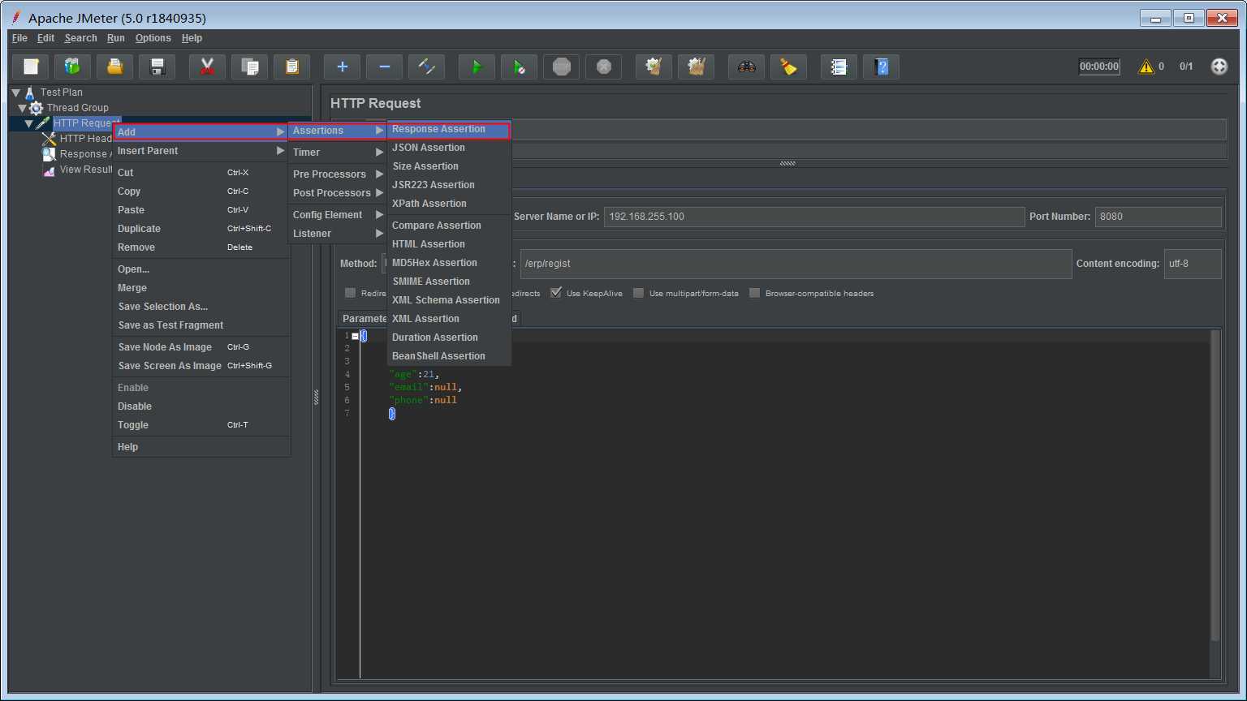Click the Expand All plus icon

tap(343, 67)
